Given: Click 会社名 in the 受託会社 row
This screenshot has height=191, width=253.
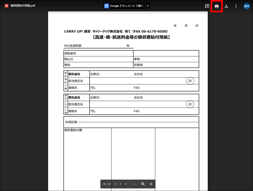Looking at the screenshot, I should (138, 98).
